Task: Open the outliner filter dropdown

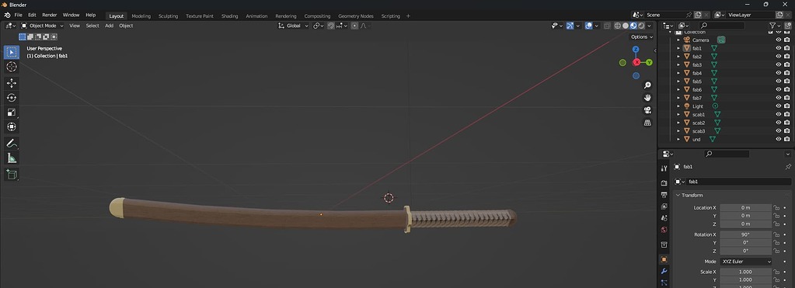Action: click(x=775, y=26)
